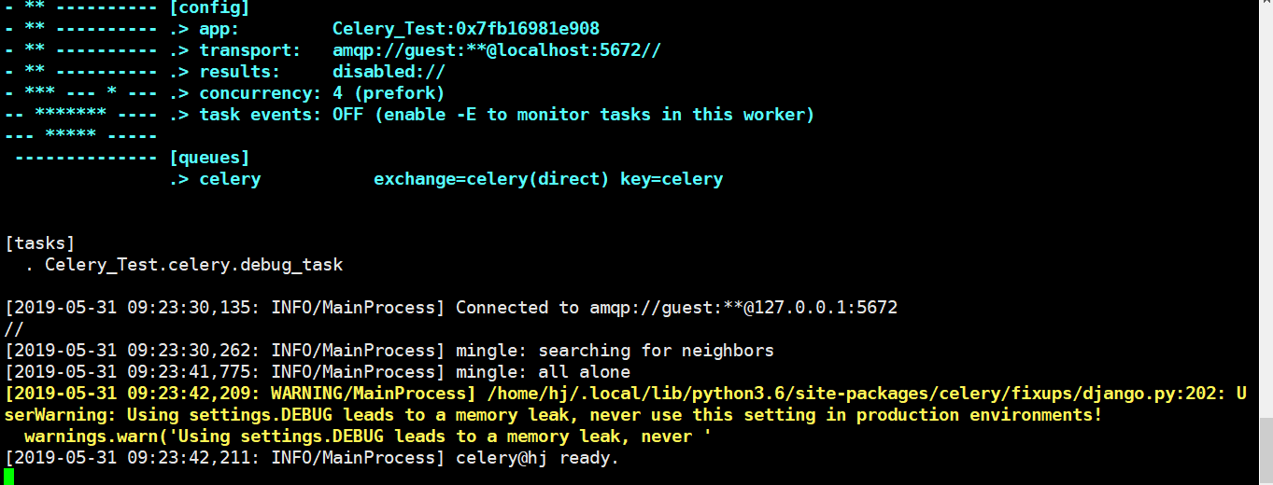Viewport: 1273px width, 485px height.
Task: Click the [config] section header
Action: pos(209,7)
